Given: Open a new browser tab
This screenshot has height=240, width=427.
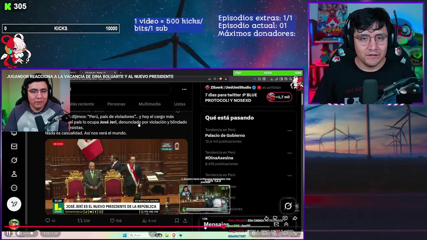Looking at the screenshot, I should click(x=121, y=73).
